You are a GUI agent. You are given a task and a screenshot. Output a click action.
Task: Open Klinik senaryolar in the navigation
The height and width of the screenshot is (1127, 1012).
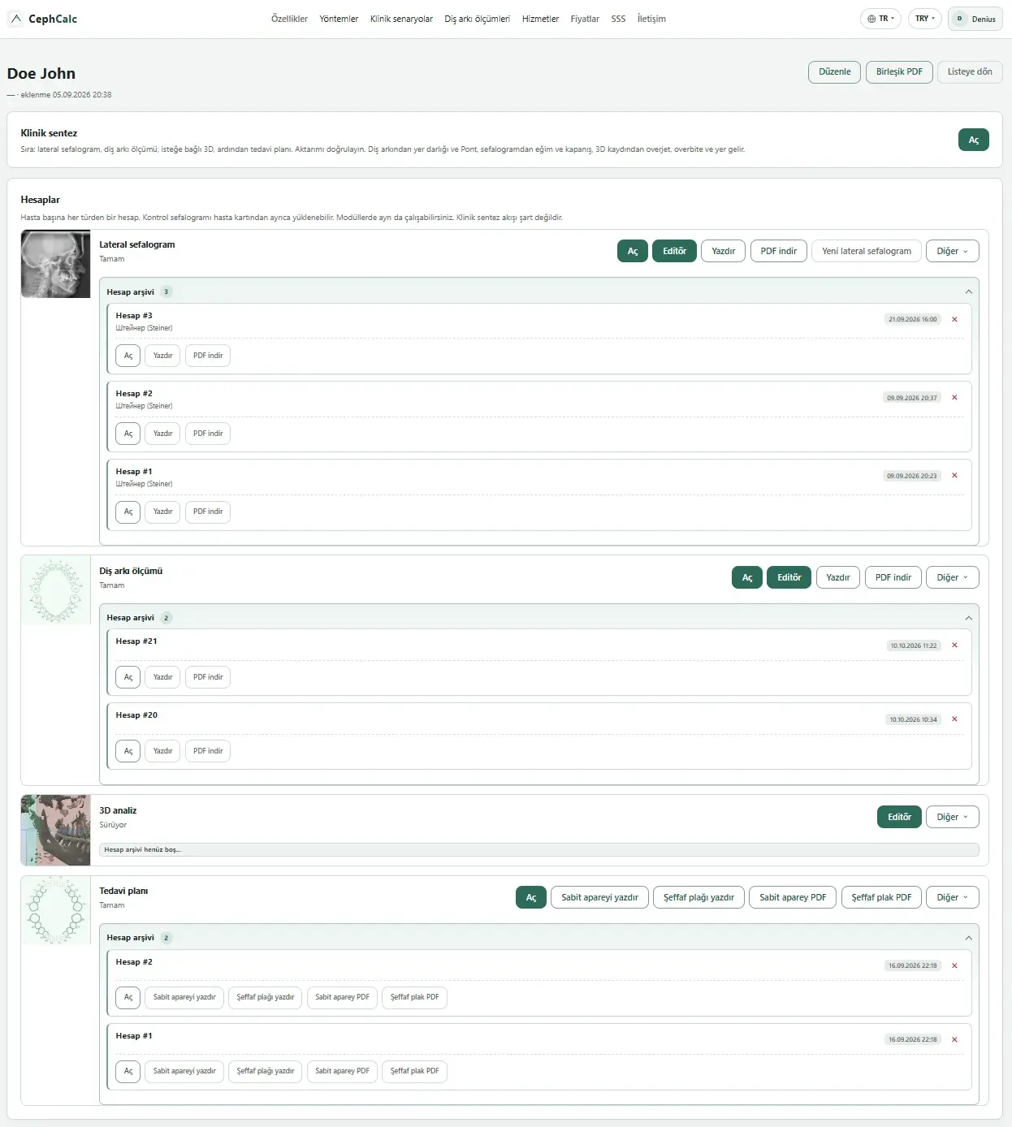[x=401, y=19]
